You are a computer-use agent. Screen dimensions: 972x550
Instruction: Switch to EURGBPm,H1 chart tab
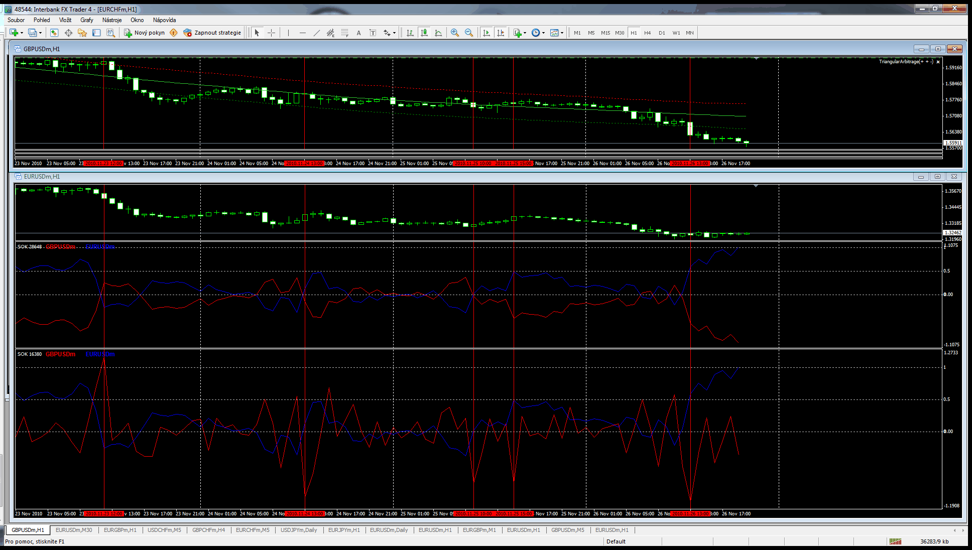click(120, 530)
